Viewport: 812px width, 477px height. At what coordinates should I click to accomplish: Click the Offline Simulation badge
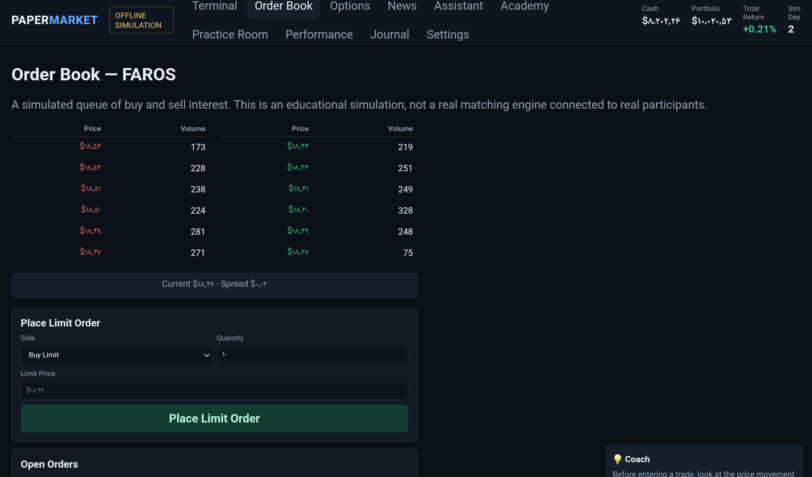click(x=141, y=20)
